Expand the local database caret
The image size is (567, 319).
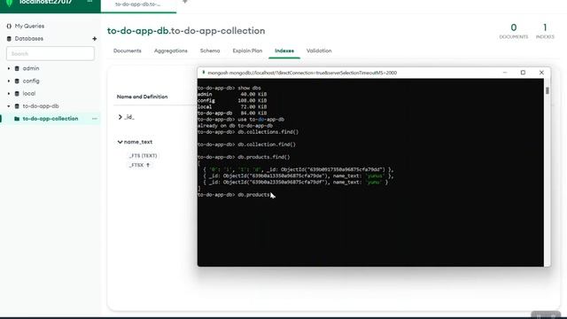9,94
